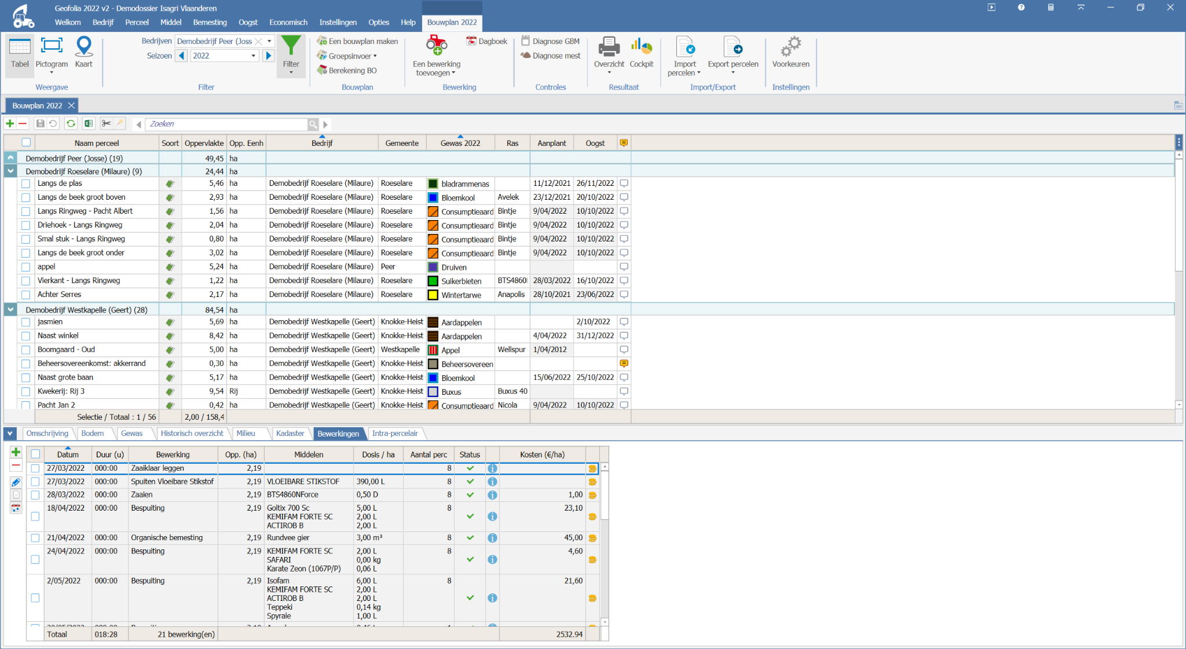Export table to Excel icon
The height and width of the screenshot is (649, 1186).
[89, 123]
